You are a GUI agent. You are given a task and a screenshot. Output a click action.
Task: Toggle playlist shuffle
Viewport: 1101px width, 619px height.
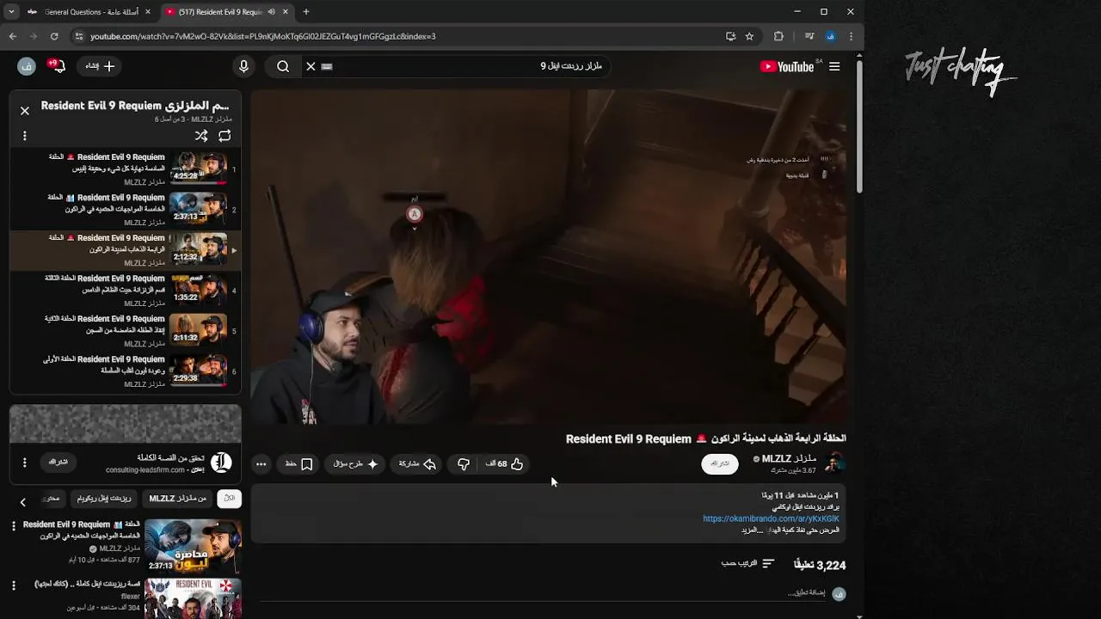tap(201, 136)
